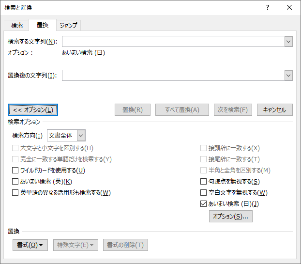Switch to the 検索 tab

point(17,25)
